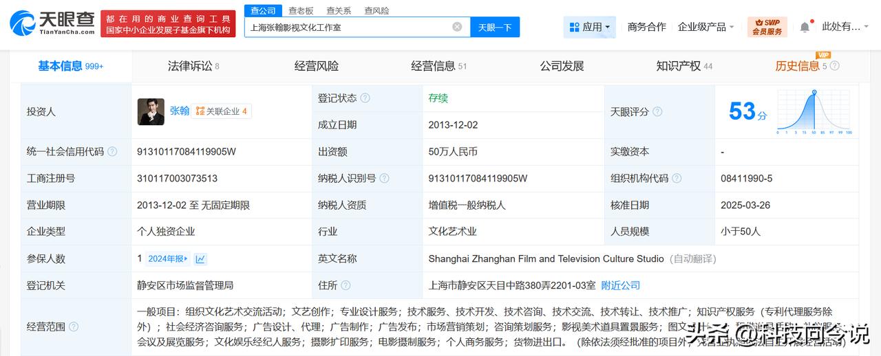Viewport: 881px width, 356px height.
Task: Click the red 都在用的商业查询工具 banner
Action: pos(168,23)
